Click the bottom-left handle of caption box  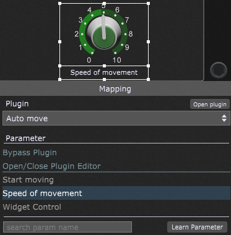(60, 79)
